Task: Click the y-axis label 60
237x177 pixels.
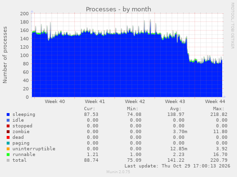Action: pyautogui.click(x=26, y=72)
